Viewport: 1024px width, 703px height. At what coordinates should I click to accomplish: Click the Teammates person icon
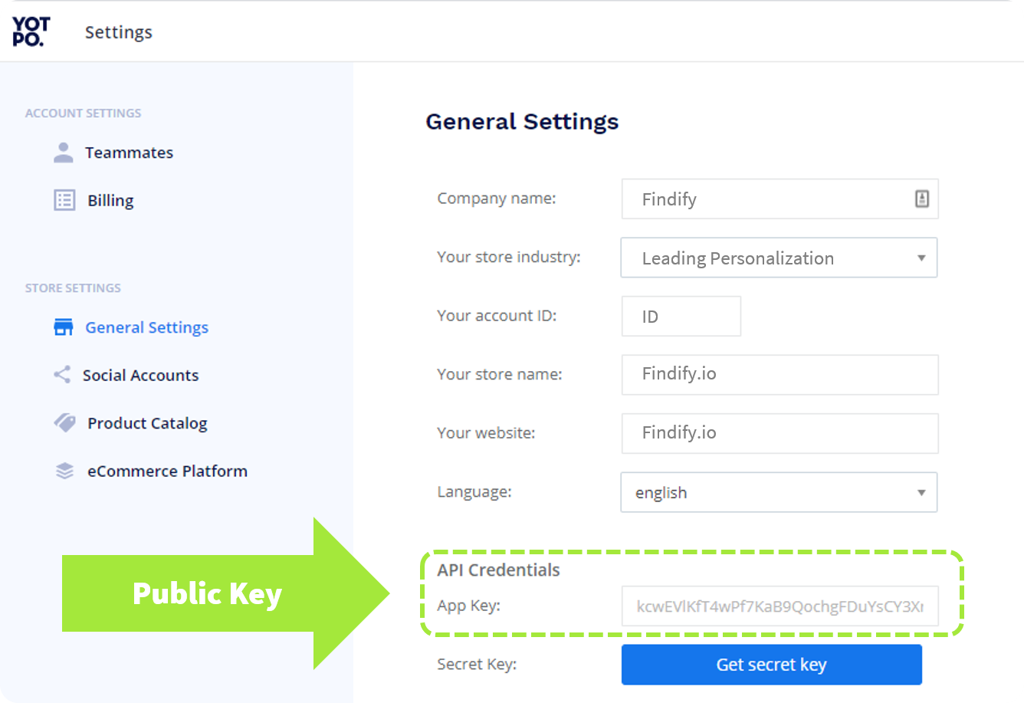point(64,153)
